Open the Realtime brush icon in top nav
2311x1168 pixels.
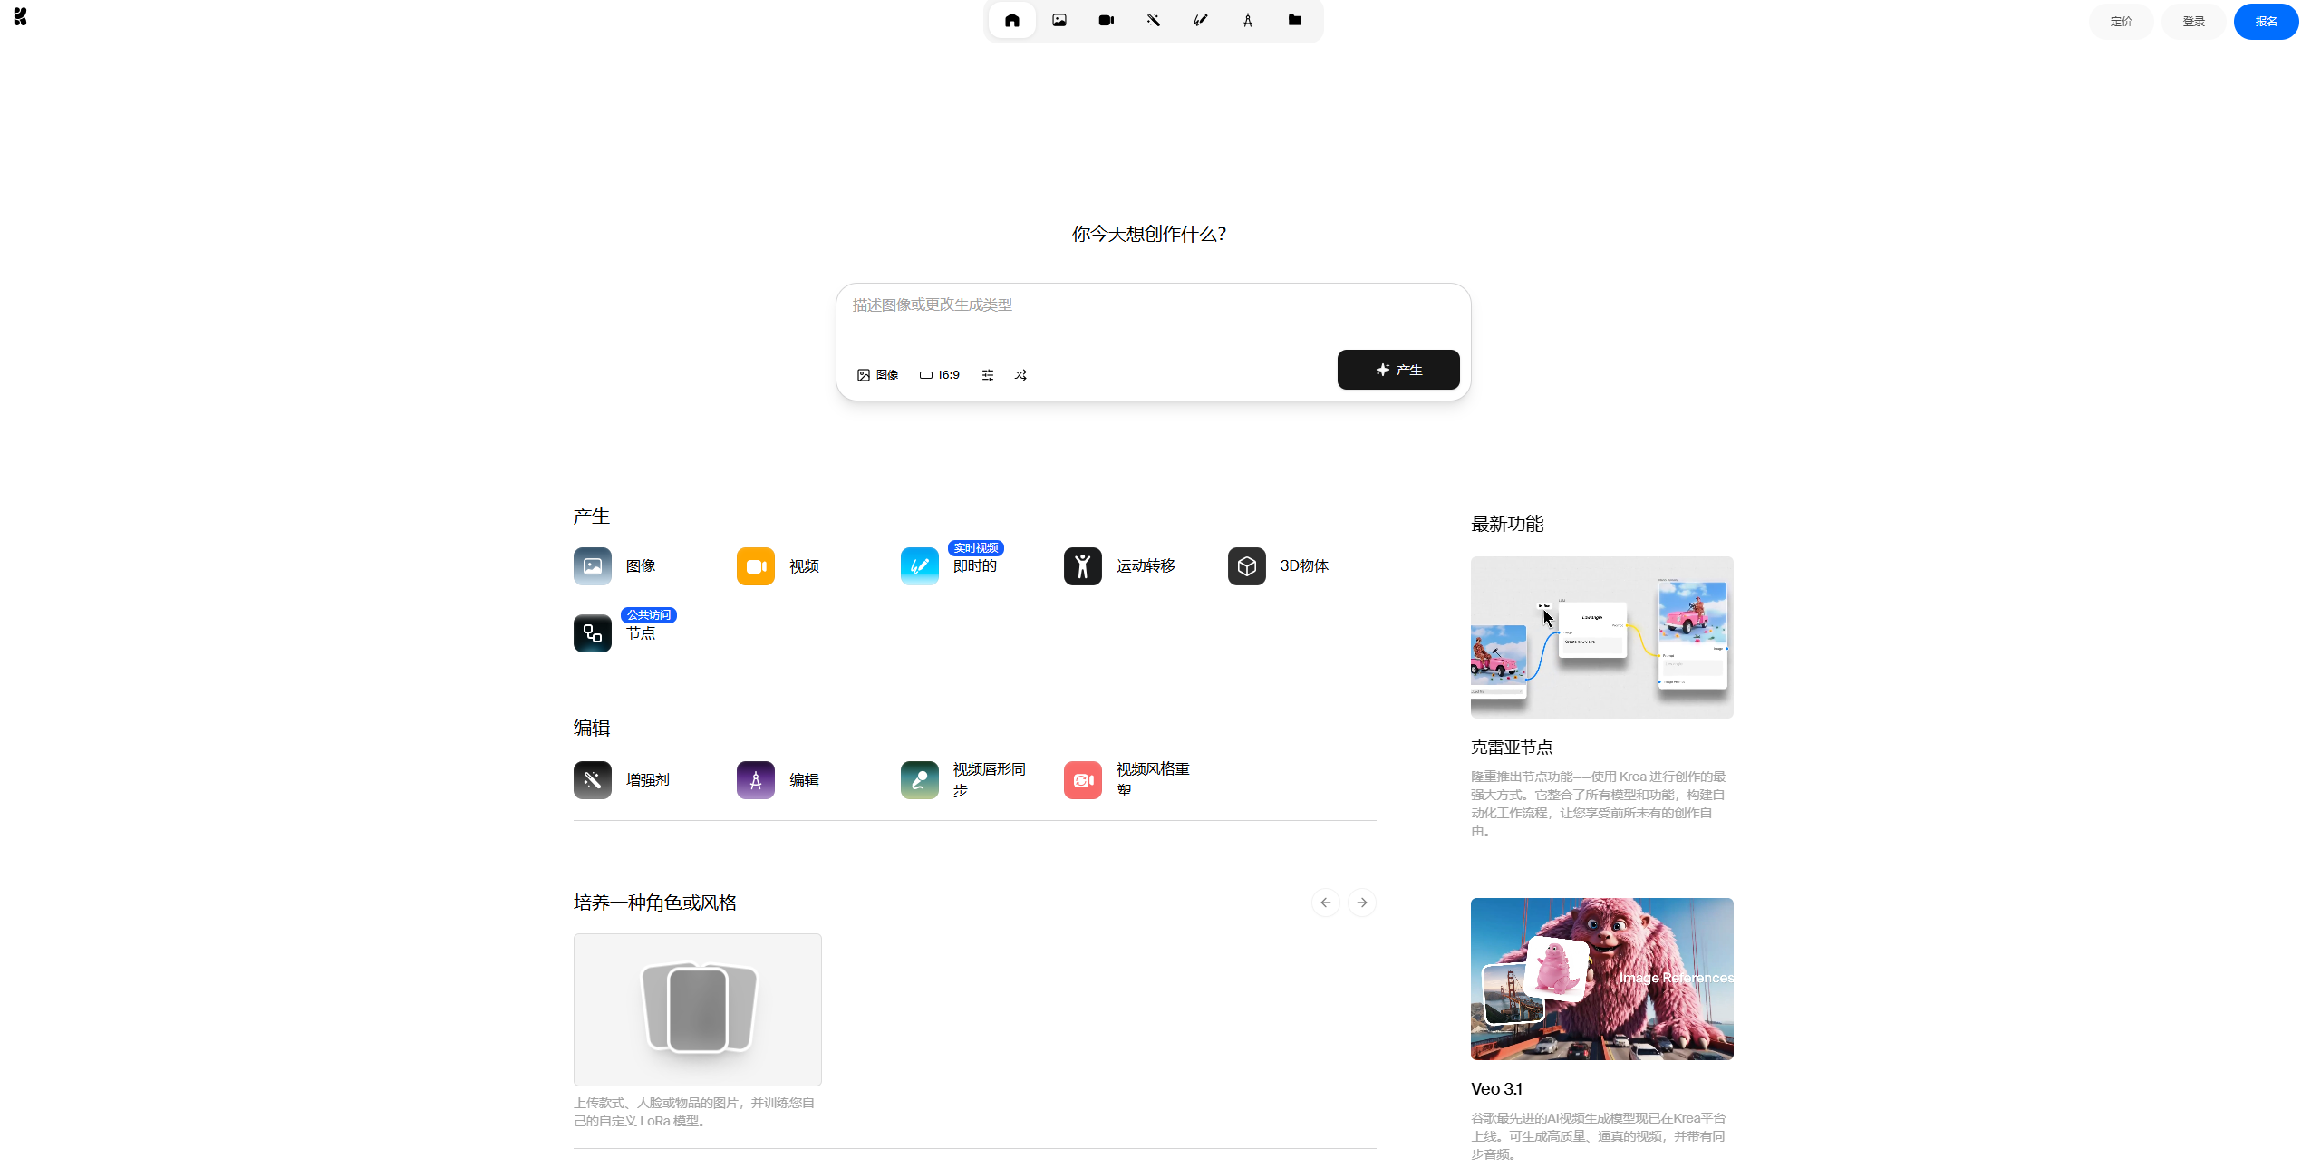tap(1200, 20)
